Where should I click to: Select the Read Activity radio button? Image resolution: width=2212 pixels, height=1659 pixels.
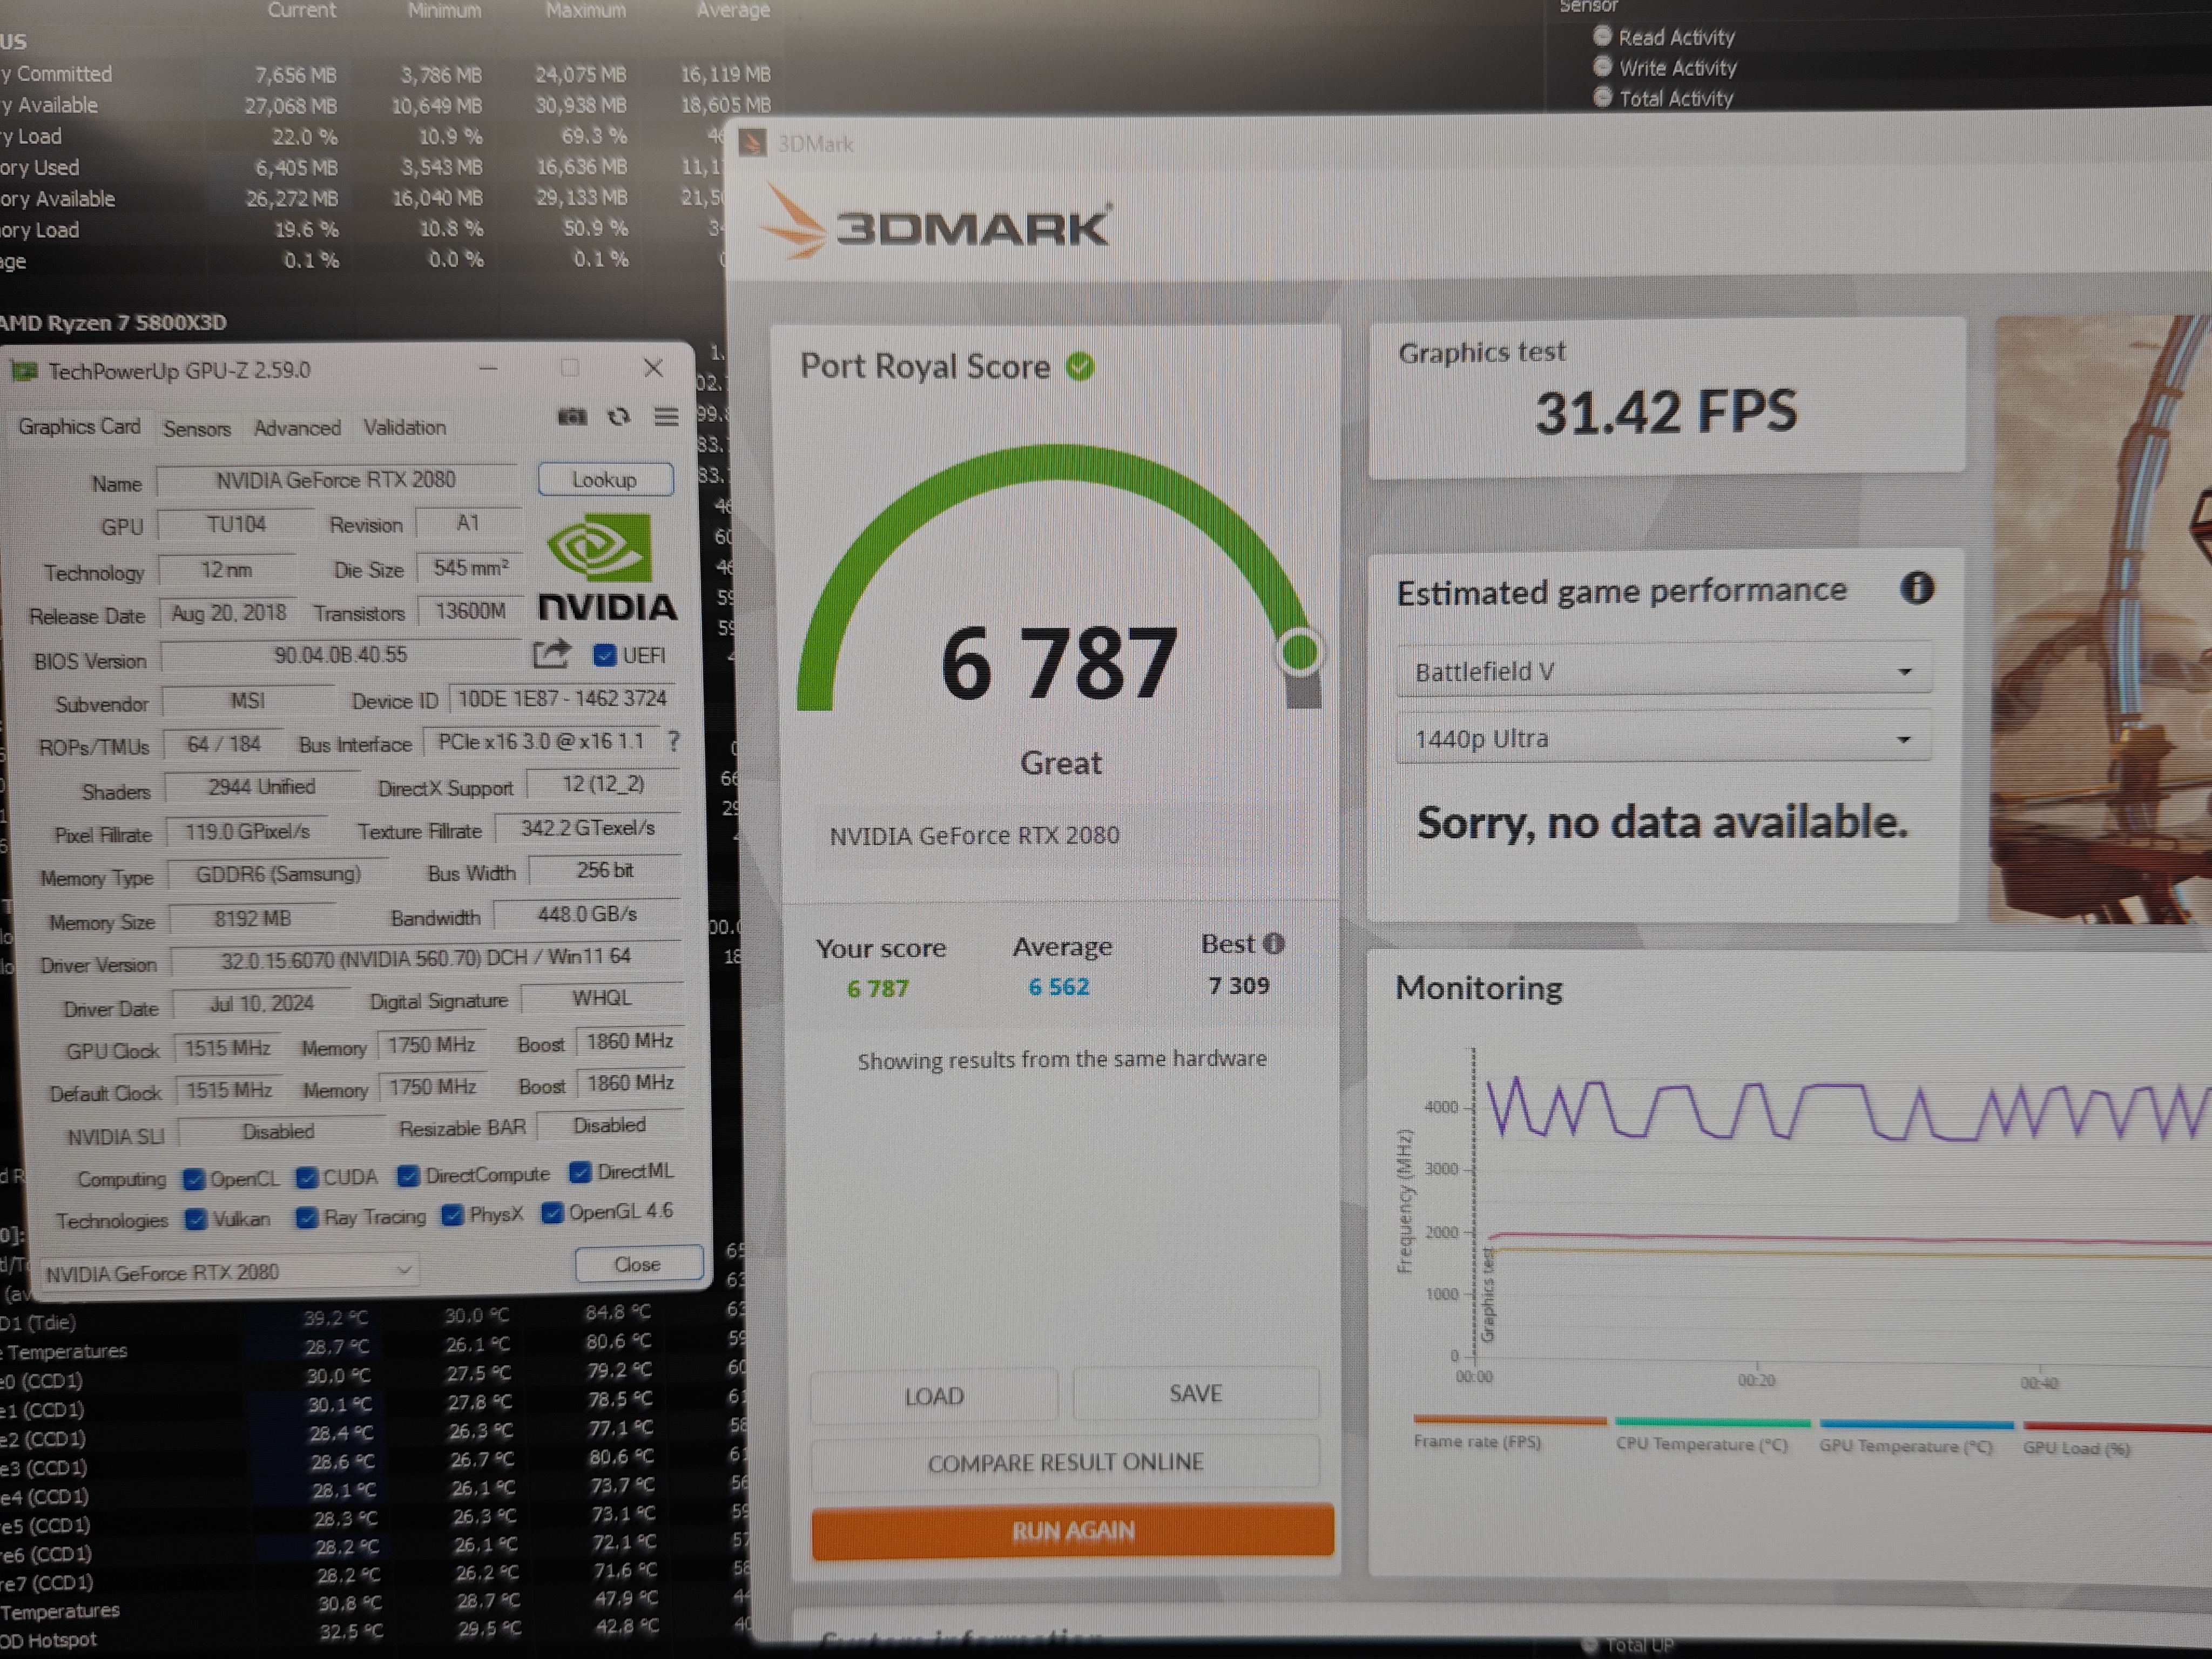1602,37
